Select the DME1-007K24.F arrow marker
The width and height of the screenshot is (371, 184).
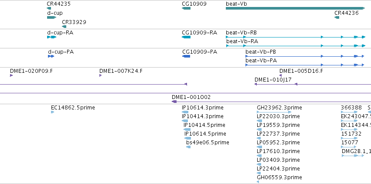click(101, 75)
